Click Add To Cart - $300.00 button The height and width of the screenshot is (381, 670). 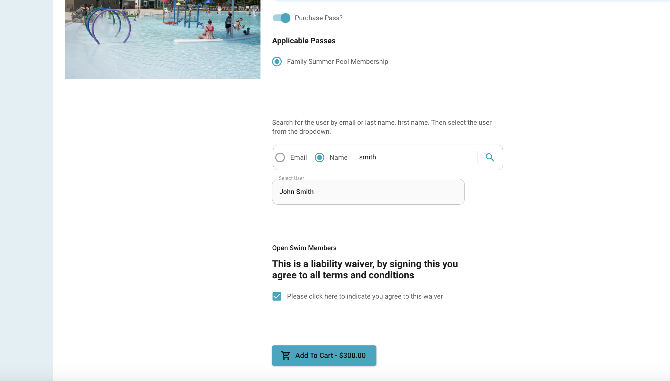coord(324,355)
